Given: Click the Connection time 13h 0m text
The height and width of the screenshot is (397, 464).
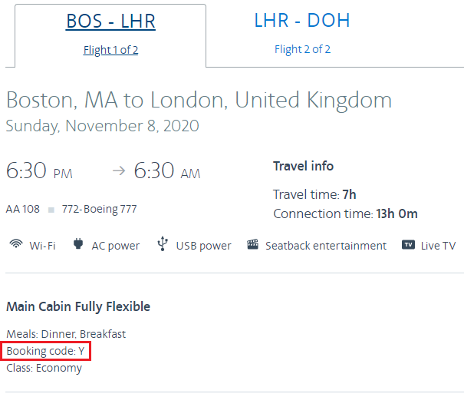Looking at the screenshot, I should 345,213.
